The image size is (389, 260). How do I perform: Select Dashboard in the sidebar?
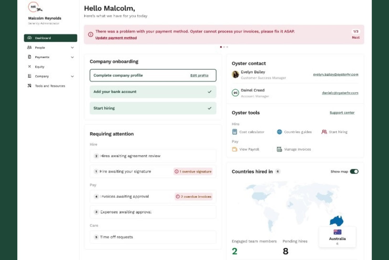click(x=50, y=38)
